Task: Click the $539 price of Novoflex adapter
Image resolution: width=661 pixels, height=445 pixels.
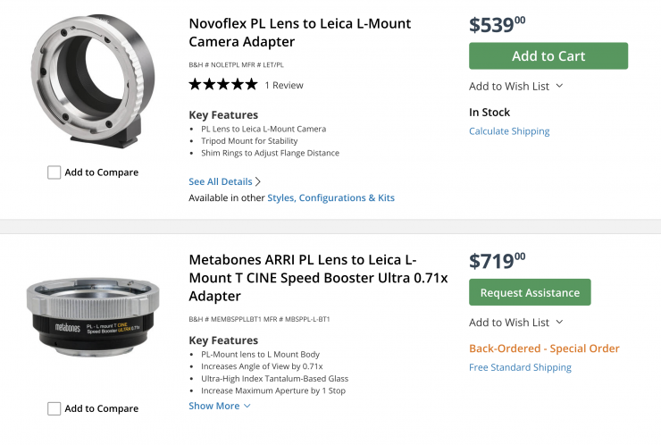Action: [x=497, y=25]
